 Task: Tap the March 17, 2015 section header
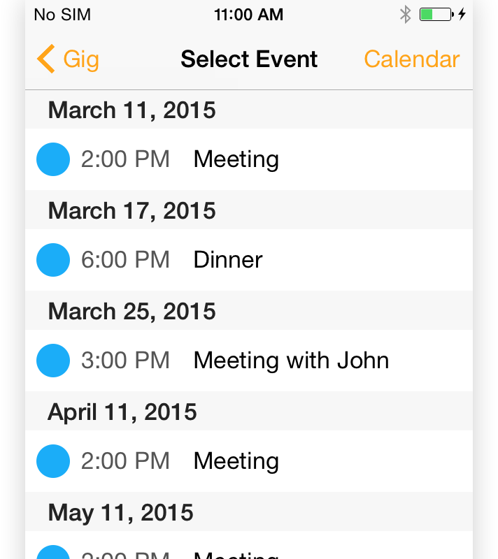pos(249,210)
